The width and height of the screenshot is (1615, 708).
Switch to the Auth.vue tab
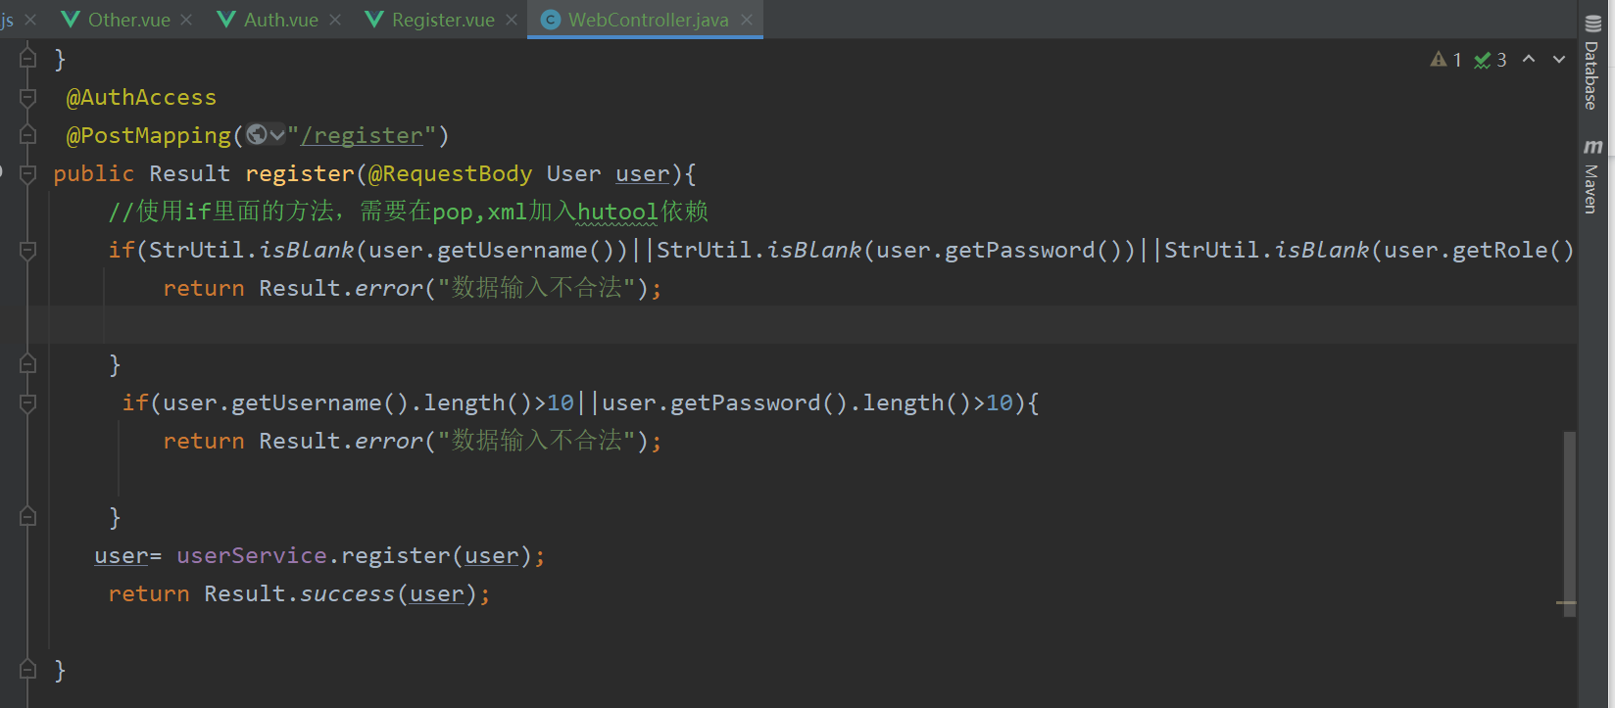(x=281, y=20)
